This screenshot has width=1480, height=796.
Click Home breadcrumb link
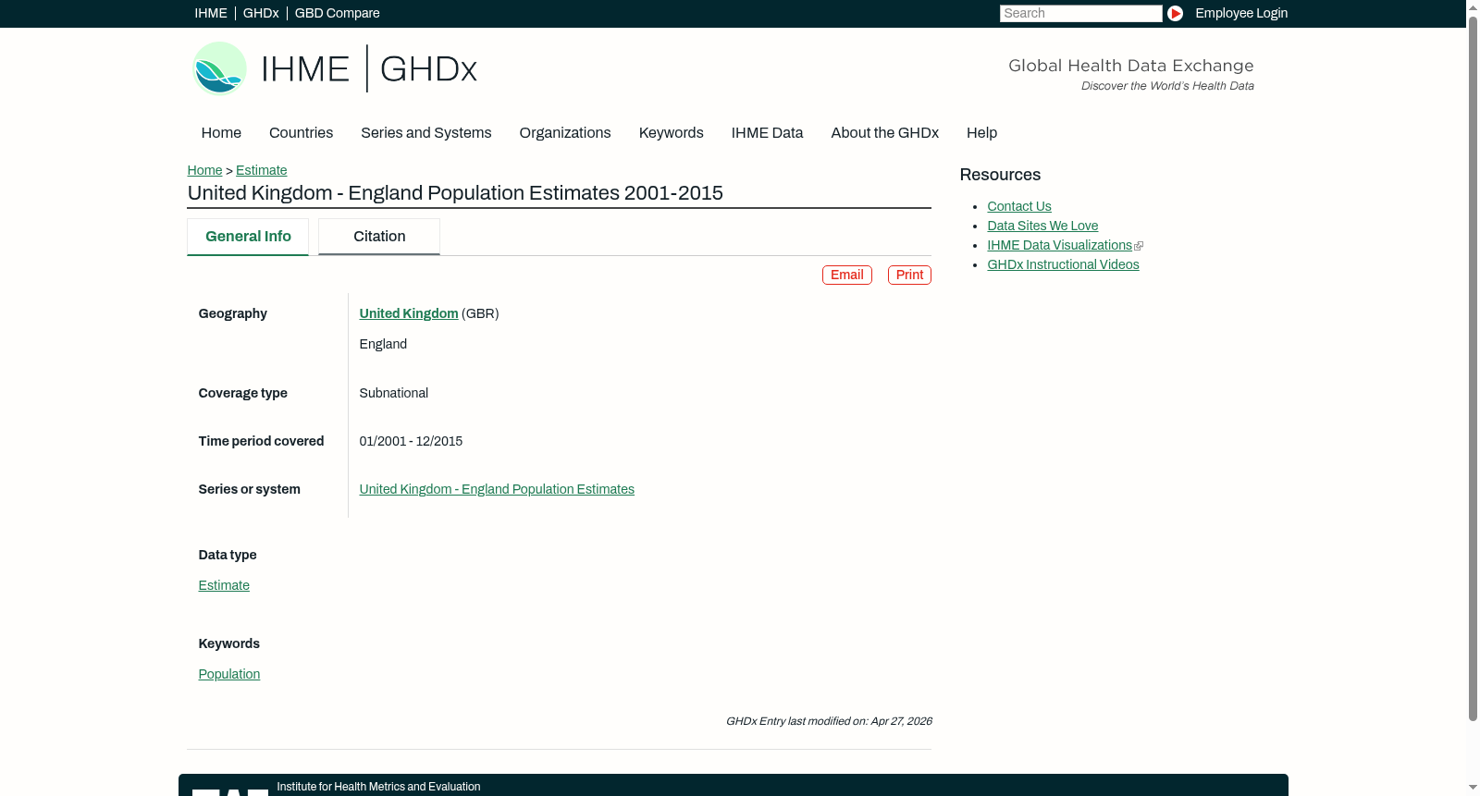(x=204, y=170)
